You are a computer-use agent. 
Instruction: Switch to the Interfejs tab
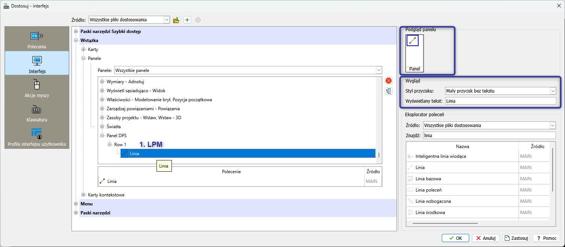[37, 63]
